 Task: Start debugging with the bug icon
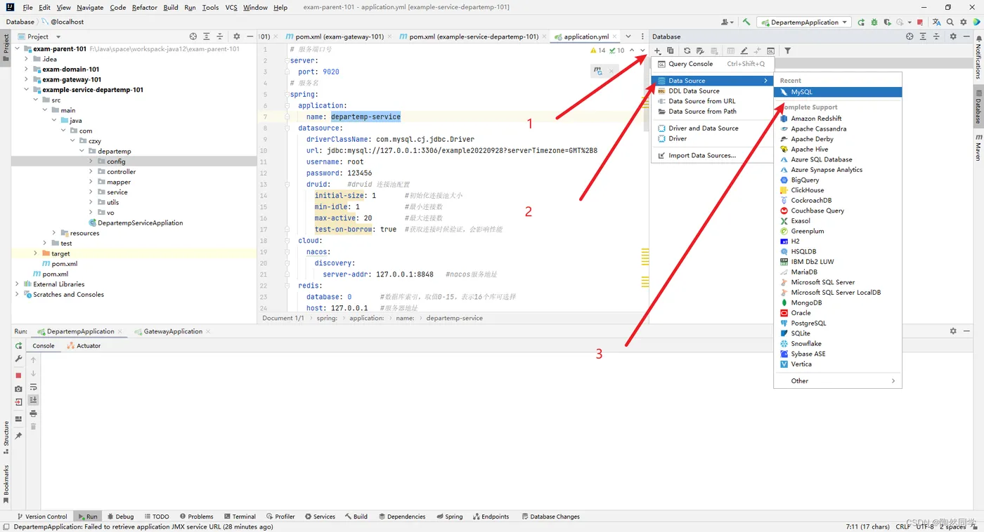point(874,22)
